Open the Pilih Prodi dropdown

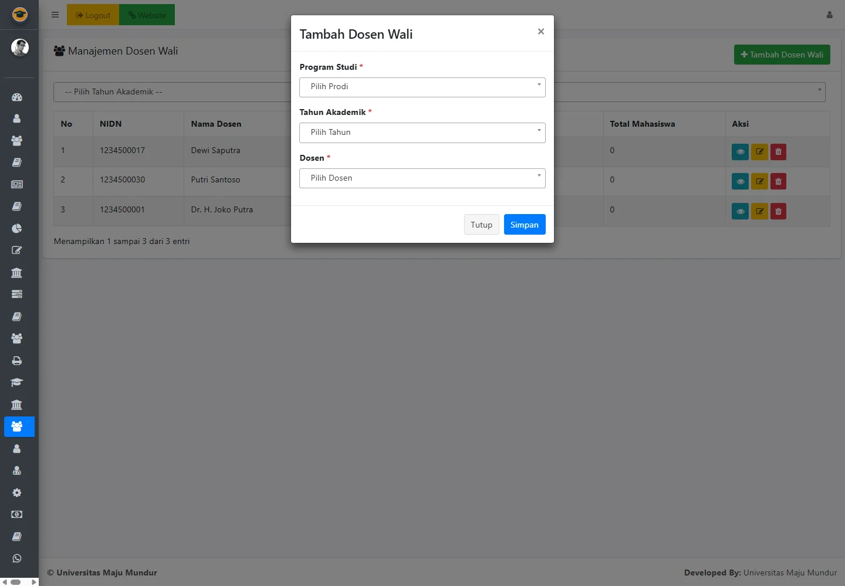(x=422, y=87)
